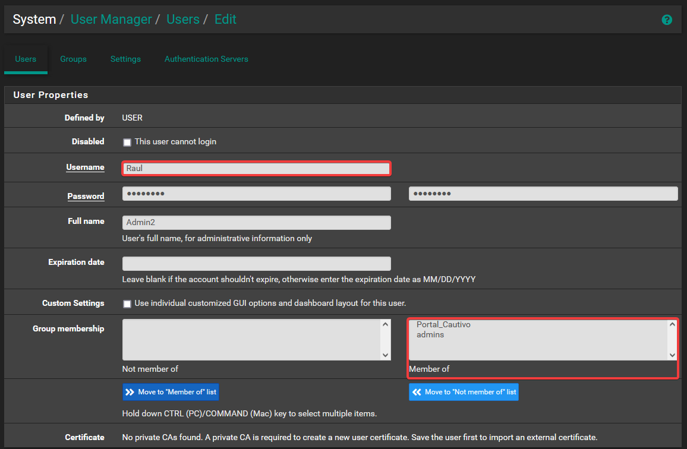Toggle the "This user cannot login" checkbox
Viewport: 687px width, 449px height.
click(127, 143)
